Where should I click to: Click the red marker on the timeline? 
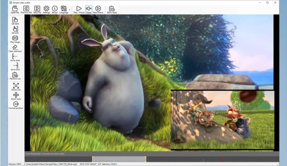point(222,159)
